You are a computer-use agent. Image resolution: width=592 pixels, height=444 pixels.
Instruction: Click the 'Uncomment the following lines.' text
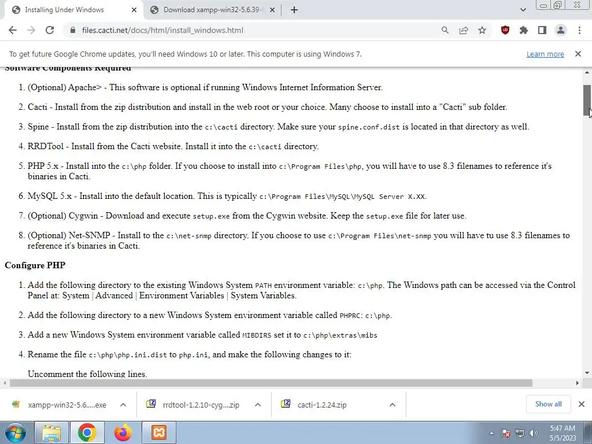pyautogui.click(x=87, y=374)
